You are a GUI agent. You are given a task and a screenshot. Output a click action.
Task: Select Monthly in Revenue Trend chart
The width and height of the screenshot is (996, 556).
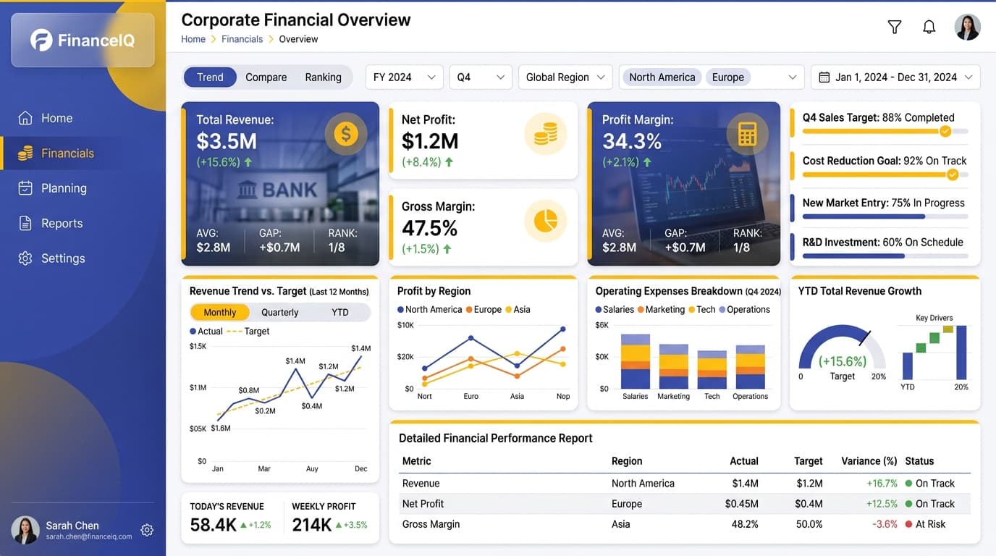pyautogui.click(x=220, y=312)
